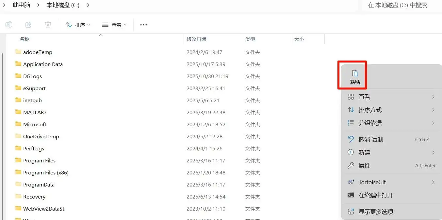Sort by the 名称 column header

[x=25, y=39]
